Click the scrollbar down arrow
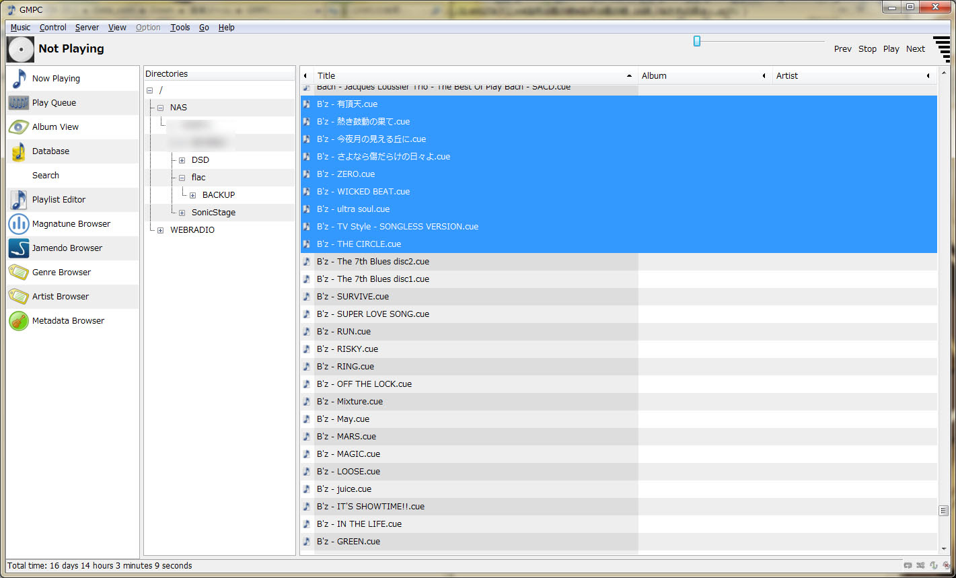This screenshot has width=956, height=578. [x=943, y=549]
